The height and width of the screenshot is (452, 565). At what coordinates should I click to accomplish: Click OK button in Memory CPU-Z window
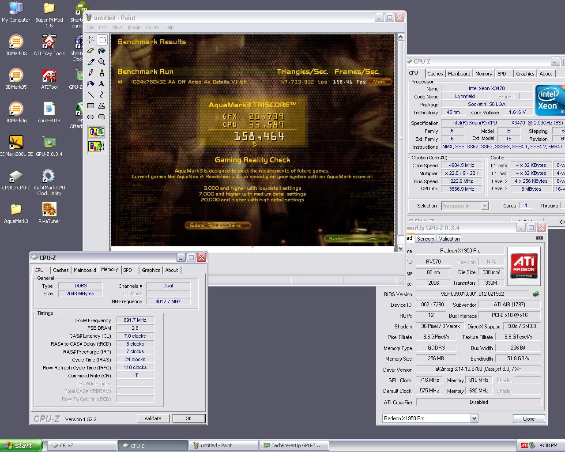[x=188, y=418]
